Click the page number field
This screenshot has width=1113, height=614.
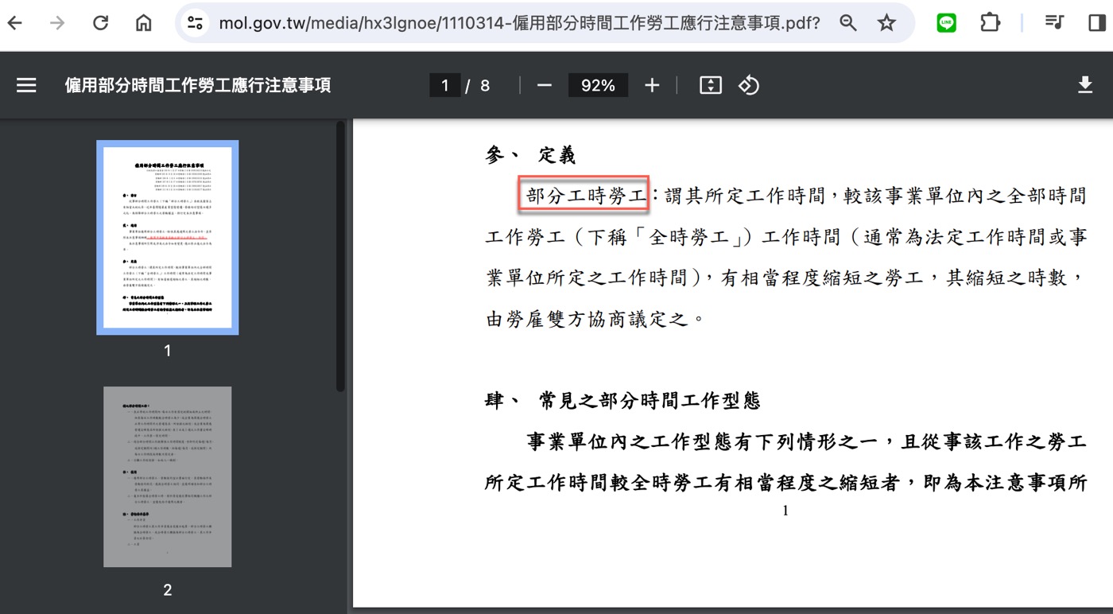[x=445, y=85]
